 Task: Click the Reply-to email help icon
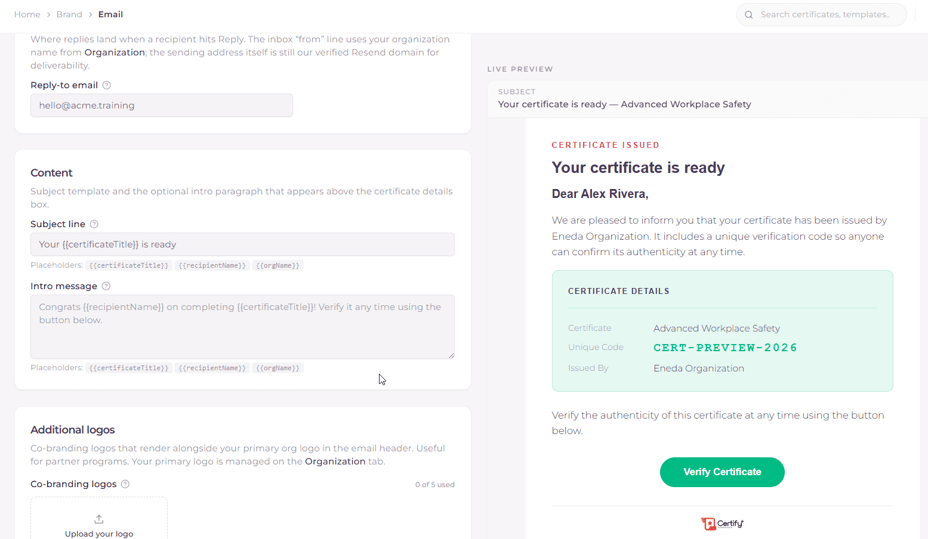pyautogui.click(x=107, y=85)
